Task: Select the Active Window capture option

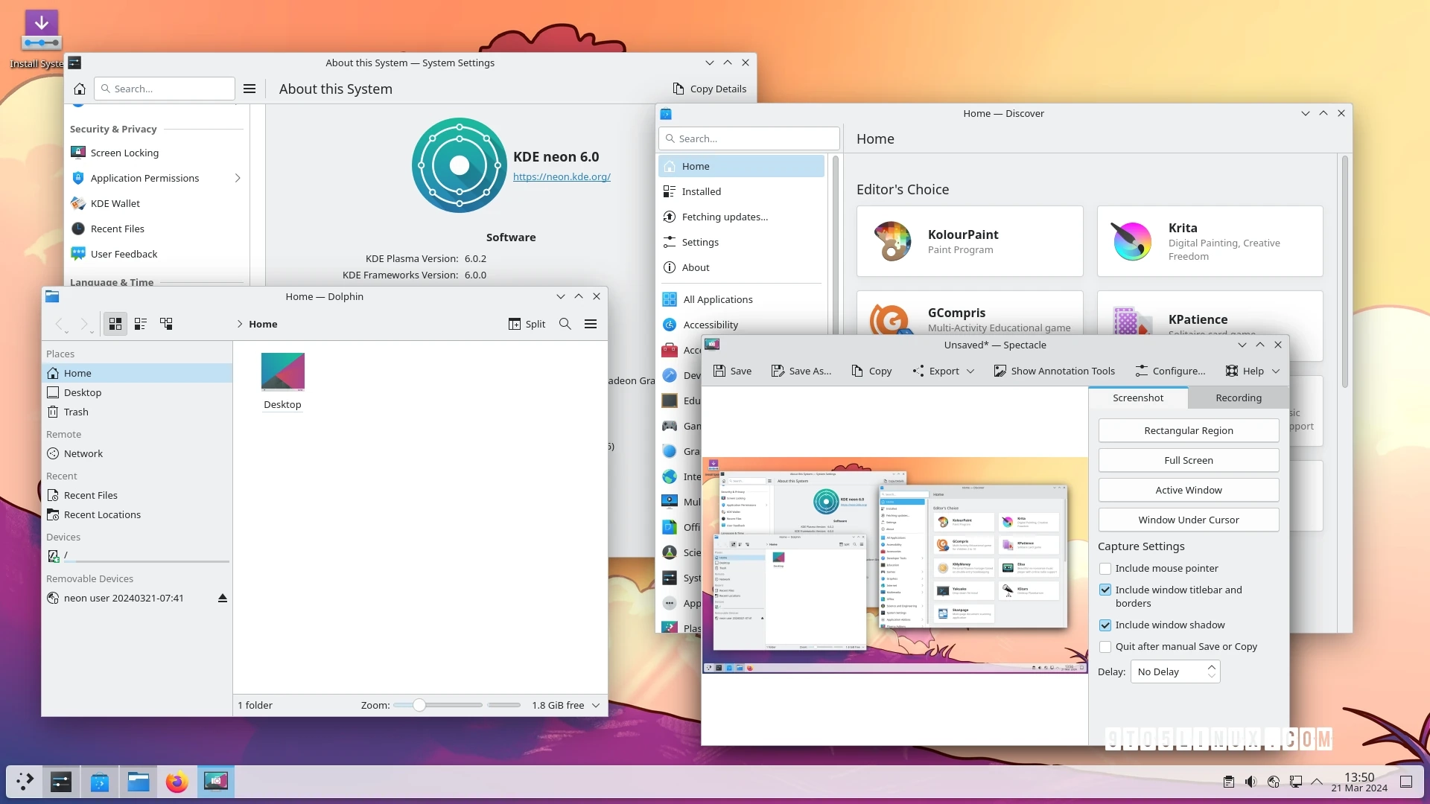Action: [1187, 489]
